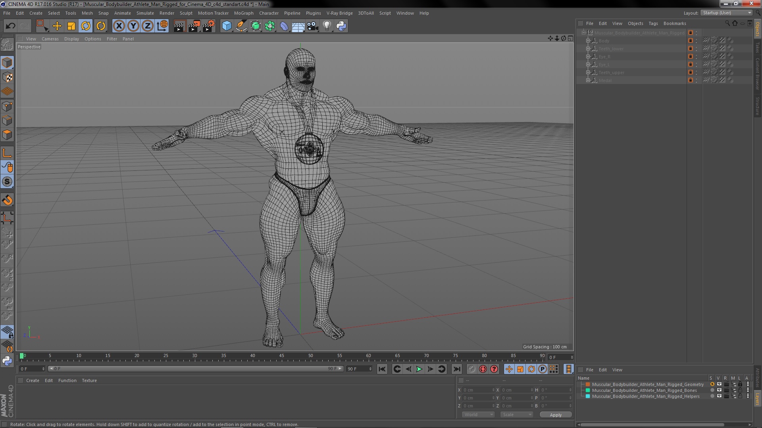The height and width of the screenshot is (428, 762).
Task: Click the X position input field
Action: point(478,390)
